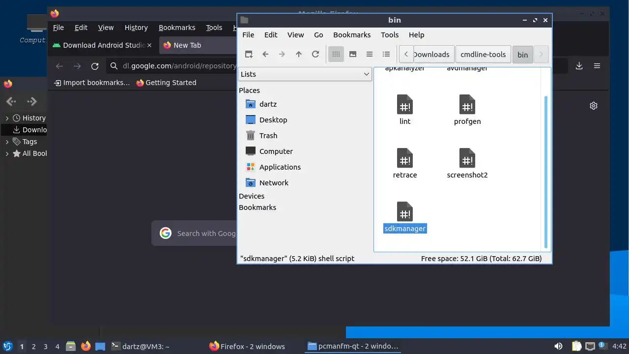Go up to parent folder

click(299, 54)
